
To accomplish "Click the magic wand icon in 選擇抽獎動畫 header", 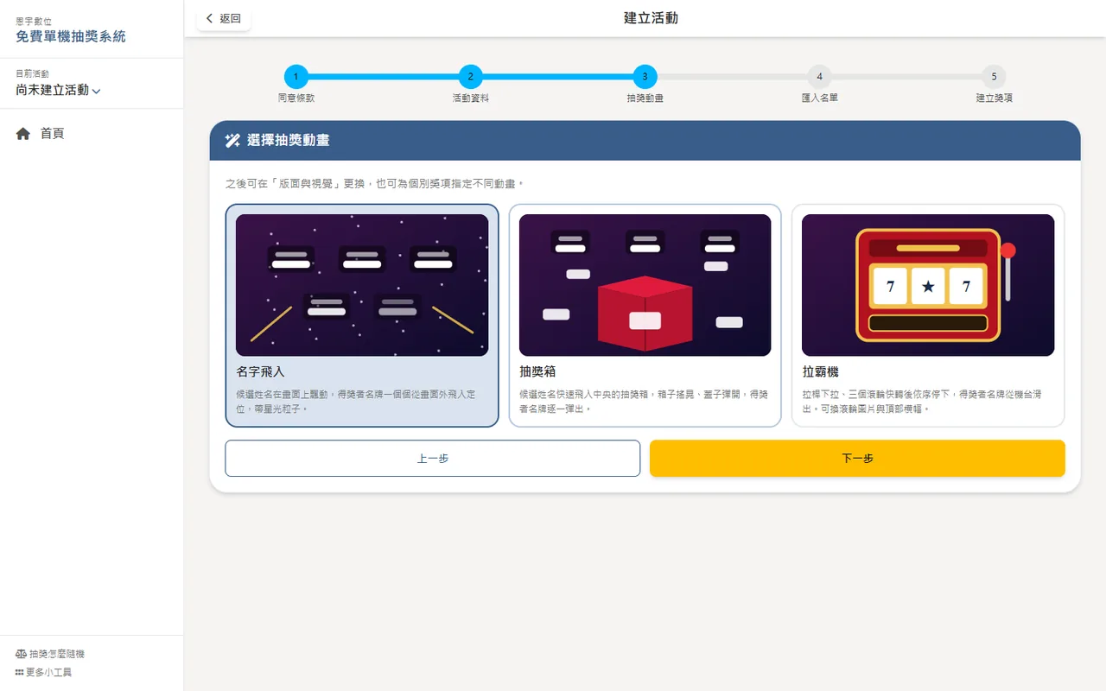I will (232, 140).
